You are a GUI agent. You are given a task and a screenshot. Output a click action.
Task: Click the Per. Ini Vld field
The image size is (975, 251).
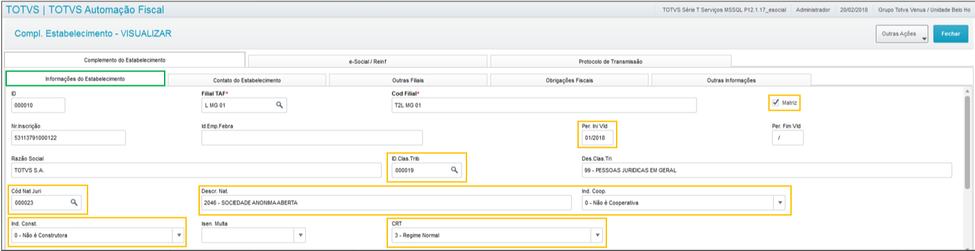pyautogui.click(x=596, y=138)
